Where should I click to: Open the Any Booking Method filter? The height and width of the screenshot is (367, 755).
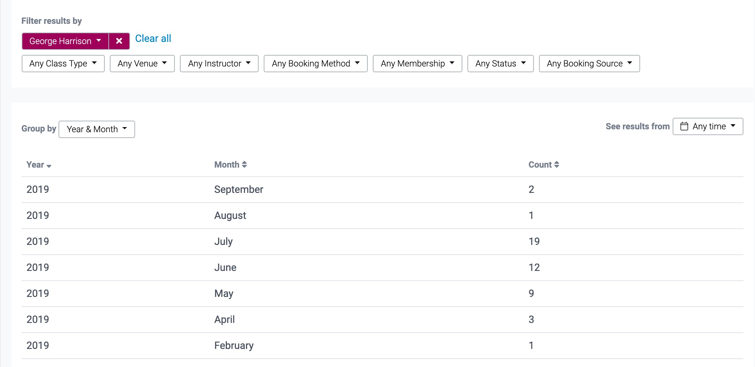(x=315, y=63)
